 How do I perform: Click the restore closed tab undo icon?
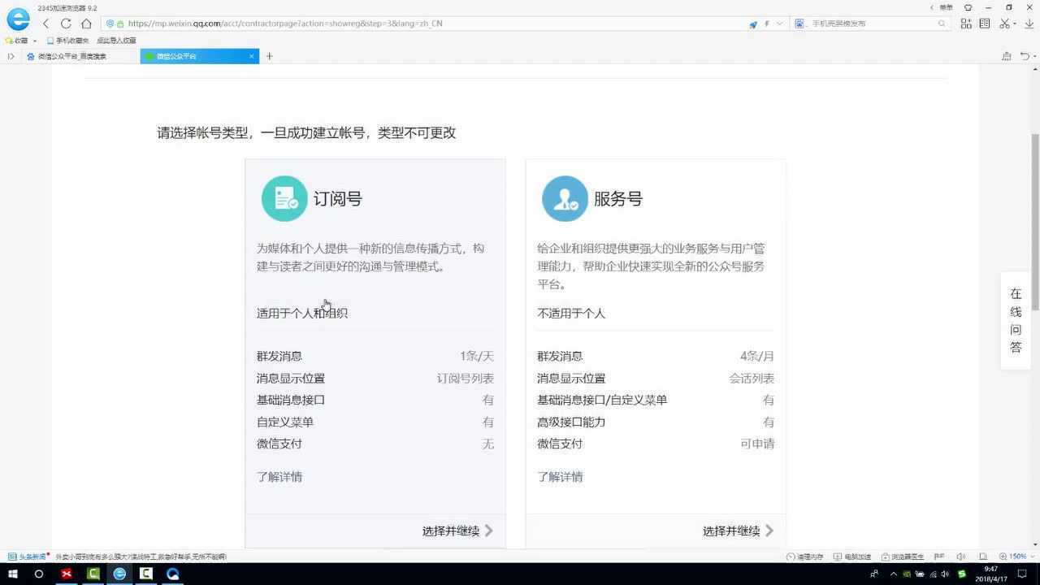coord(1025,56)
